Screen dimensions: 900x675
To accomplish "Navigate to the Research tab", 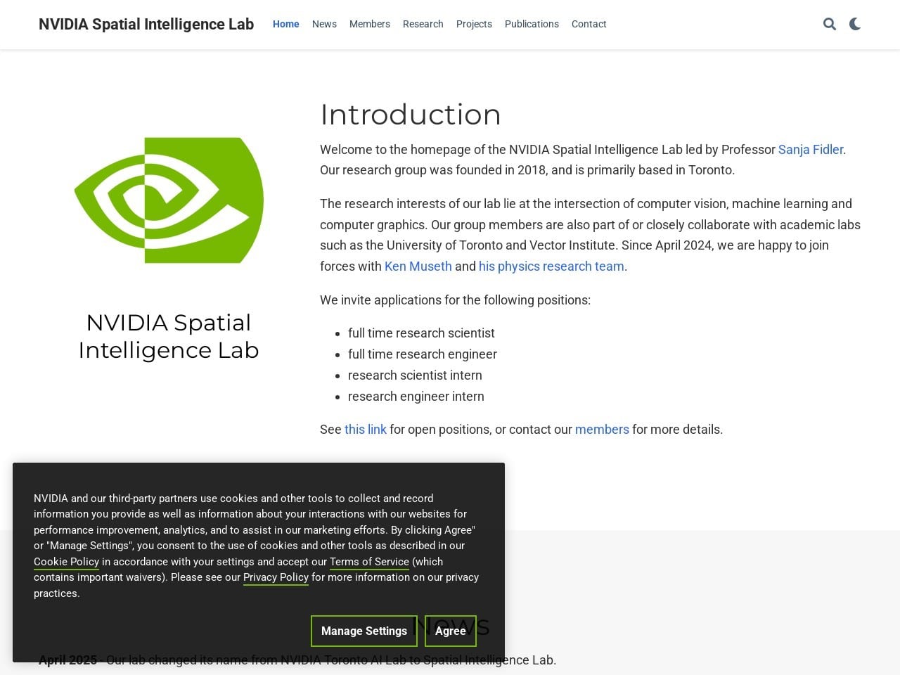I will point(423,23).
